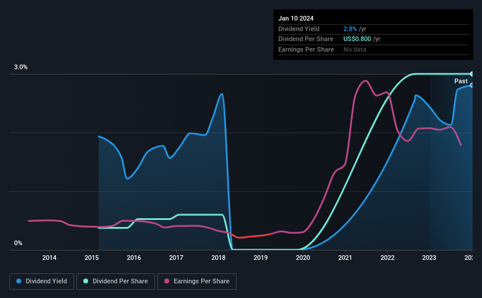Viewport: 482px width, 298px height.
Task: Click the Jan 10 2024 tooltip date
Action: tap(296, 18)
